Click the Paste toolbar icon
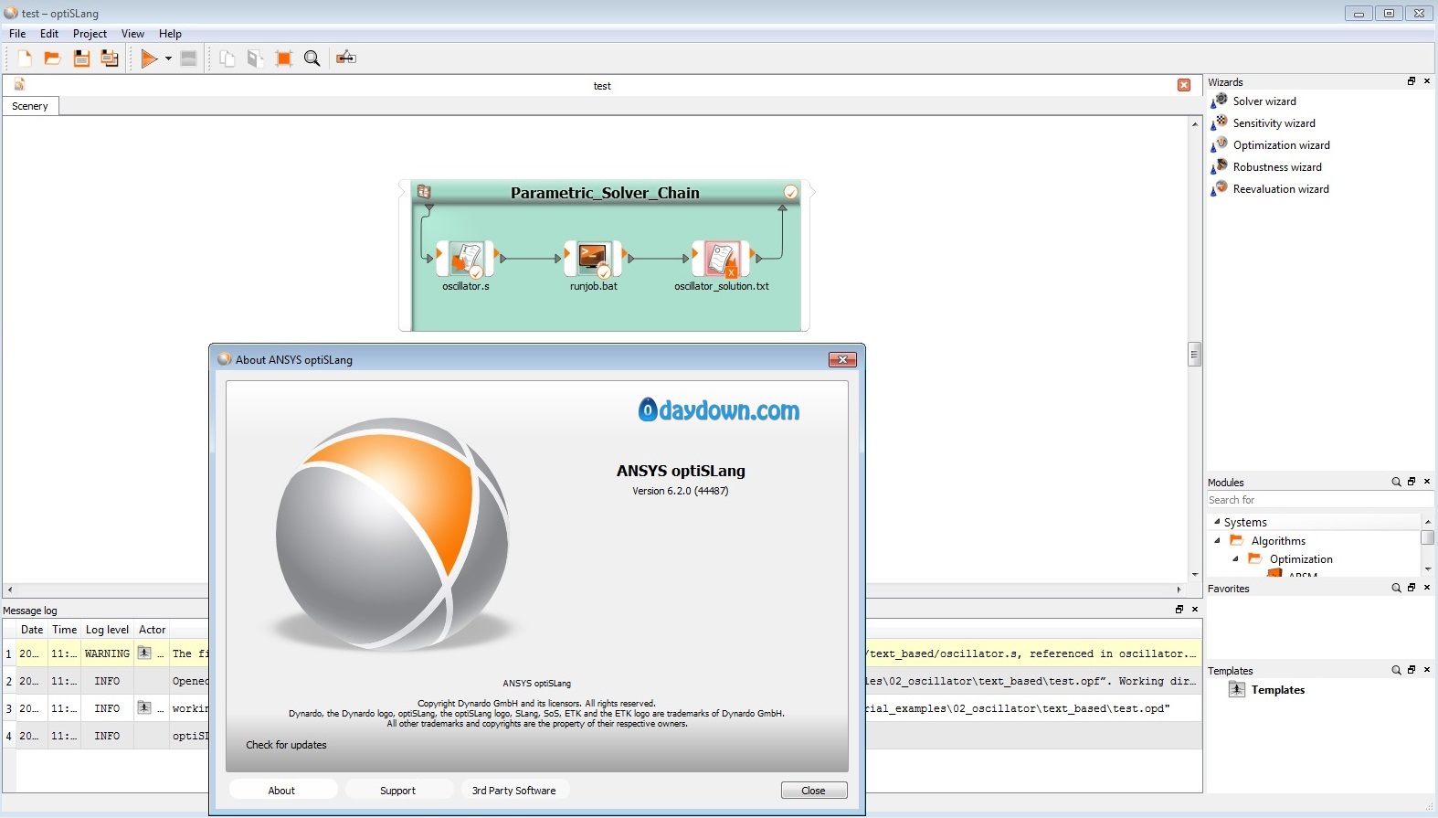This screenshot has height=818, width=1438. (x=256, y=58)
